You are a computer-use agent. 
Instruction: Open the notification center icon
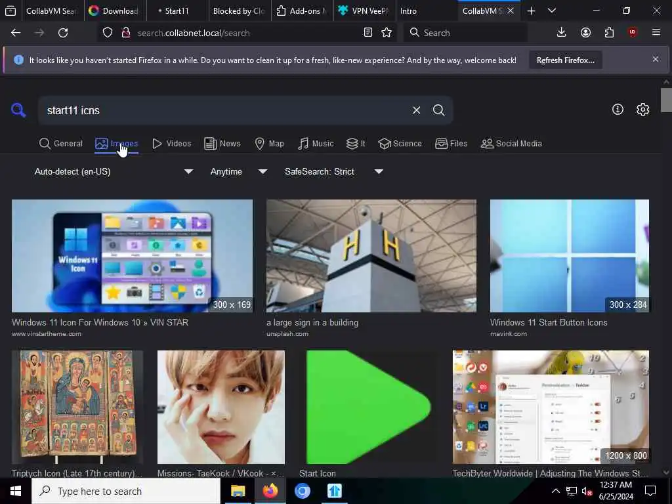tap(650, 491)
